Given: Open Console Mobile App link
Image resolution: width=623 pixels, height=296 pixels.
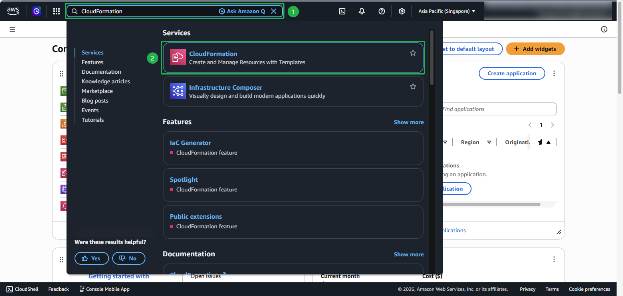Looking at the screenshot, I should (104, 289).
